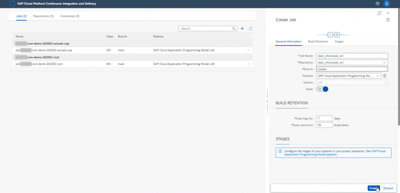This screenshot has width=400, height=193.
Task: Refresh the jobs list
Action: pos(250,29)
